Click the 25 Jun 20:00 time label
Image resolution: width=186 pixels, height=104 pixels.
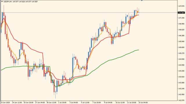click(x=28, y=103)
